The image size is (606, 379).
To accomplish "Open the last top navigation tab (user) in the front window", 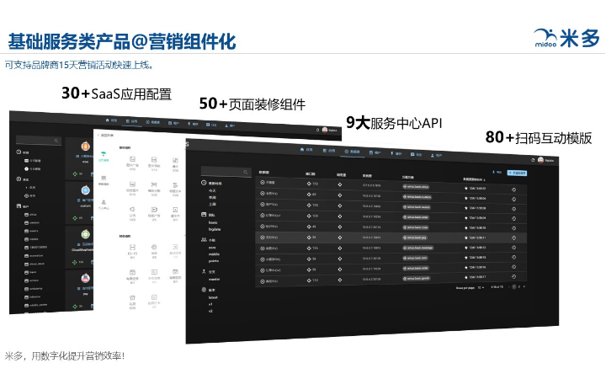I will 436,155.
